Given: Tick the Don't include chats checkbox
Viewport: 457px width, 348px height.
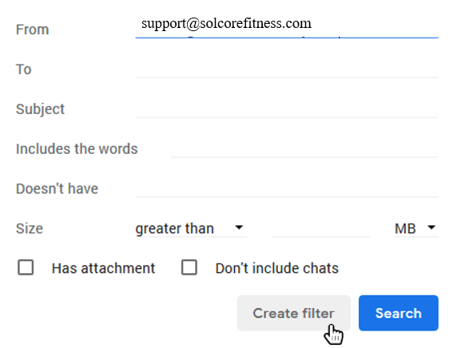Looking at the screenshot, I should pyautogui.click(x=189, y=267).
